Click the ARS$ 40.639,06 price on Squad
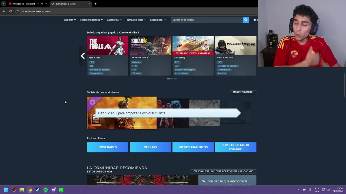346x194 pixels. coord(139,58)
